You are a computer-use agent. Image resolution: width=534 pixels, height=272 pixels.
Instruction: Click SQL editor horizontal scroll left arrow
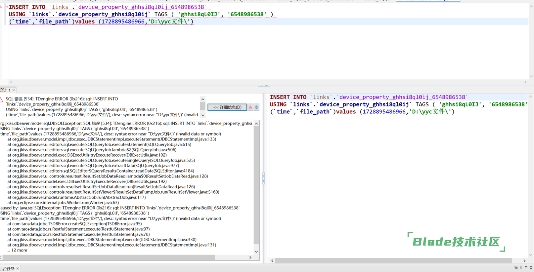pos(11,82)
